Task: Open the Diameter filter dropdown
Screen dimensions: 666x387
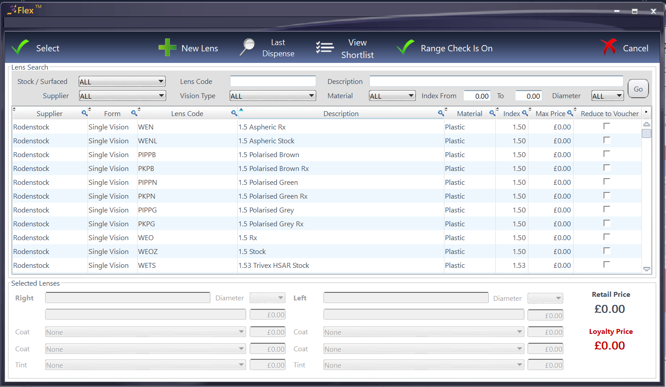Action: [607, 96]
